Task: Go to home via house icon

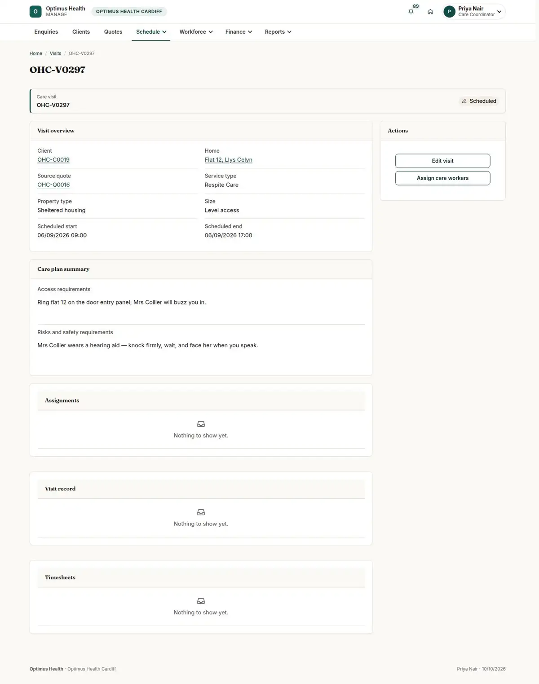Action: coord(430,12)
